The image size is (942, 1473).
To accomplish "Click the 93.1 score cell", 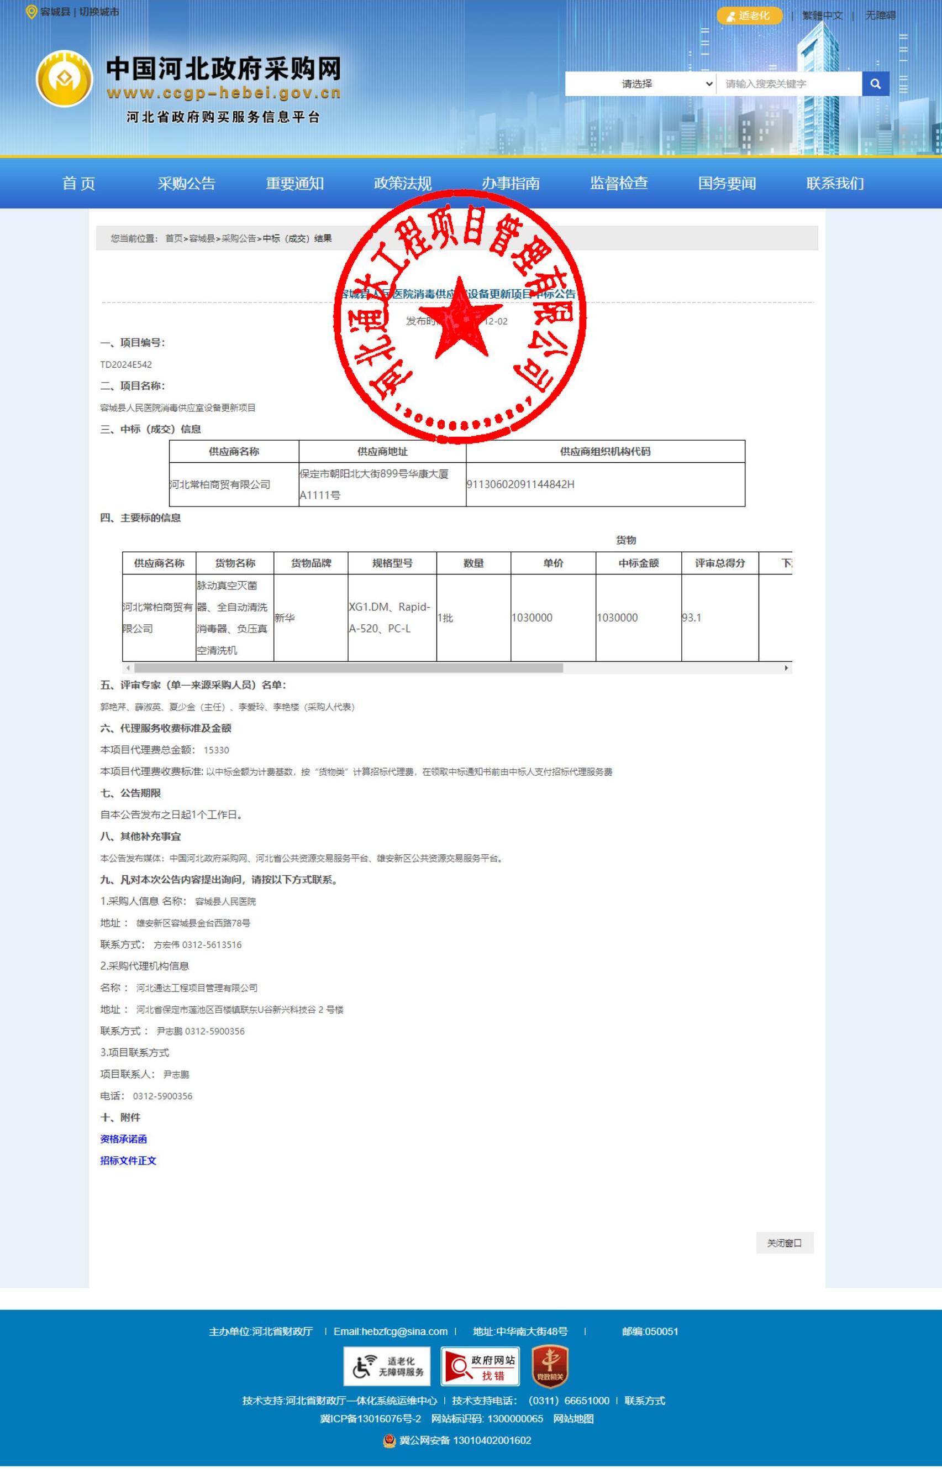I will pyautogui.click(x=720, y=618).
